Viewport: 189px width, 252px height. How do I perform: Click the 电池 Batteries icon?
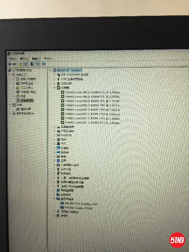[x=59, y=139]
